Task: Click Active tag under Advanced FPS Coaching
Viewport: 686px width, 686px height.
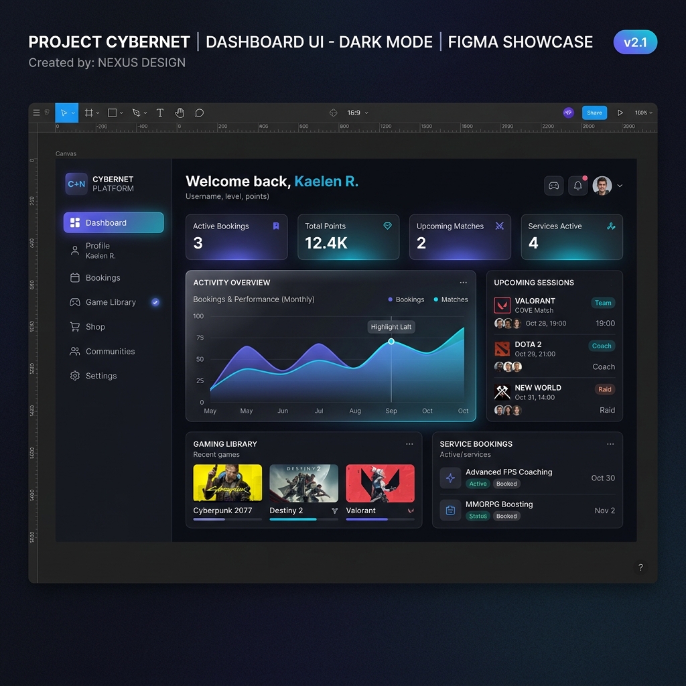Action: pyautogui.click(x=478, y=484)
